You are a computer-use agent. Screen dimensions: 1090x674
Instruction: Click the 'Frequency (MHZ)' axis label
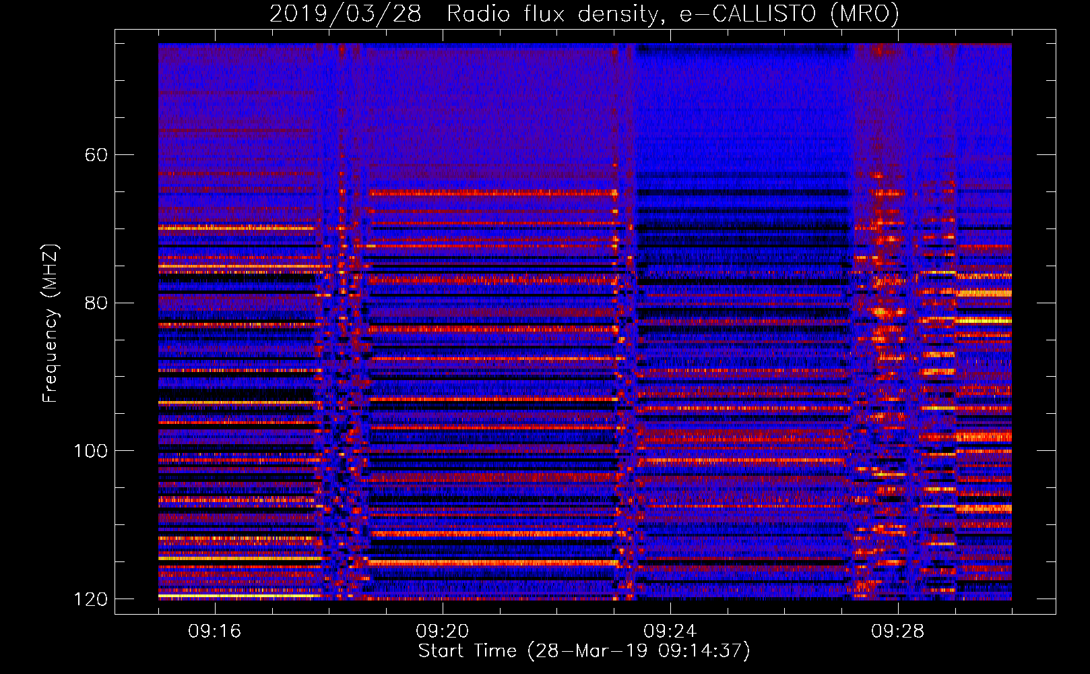point(51,324)
